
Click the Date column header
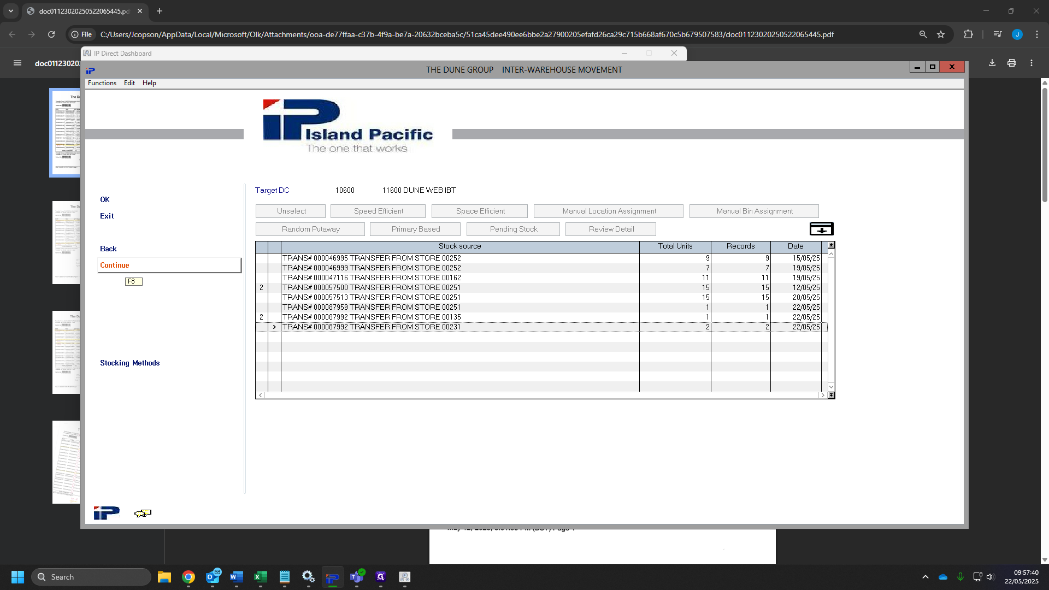[795, 246]
